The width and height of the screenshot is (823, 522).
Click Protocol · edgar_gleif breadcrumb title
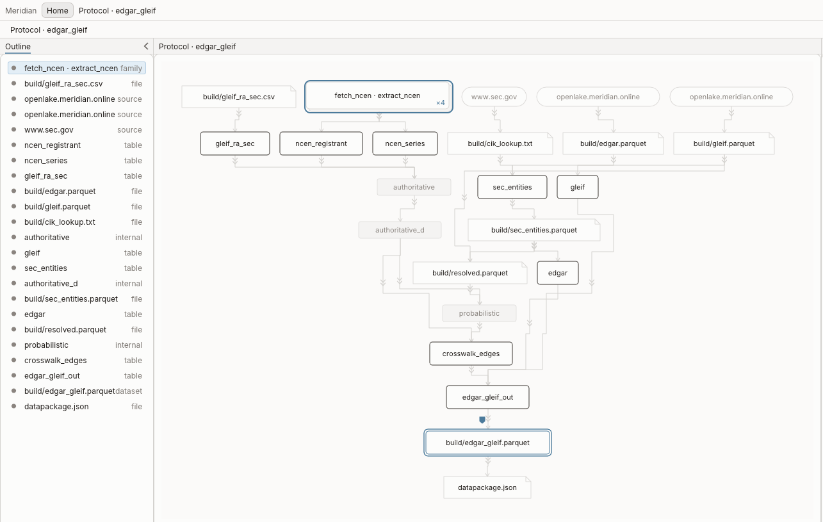click(x=49, y=30)
